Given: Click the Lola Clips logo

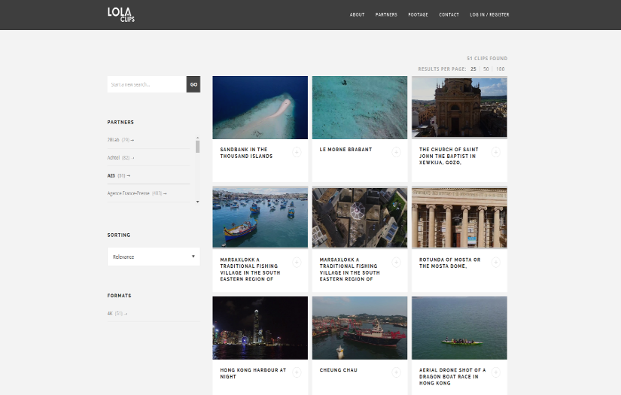Looking at the screenshot, I should pyautogui.click(x=120, y=14).
